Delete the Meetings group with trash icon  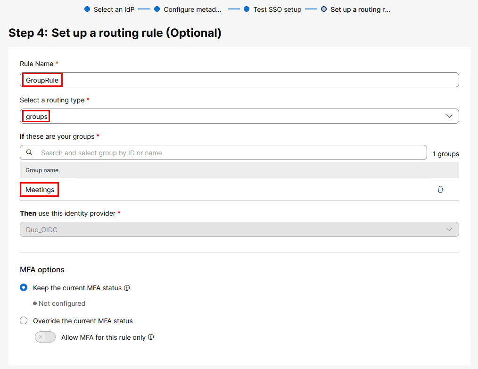tap(440, 189)
